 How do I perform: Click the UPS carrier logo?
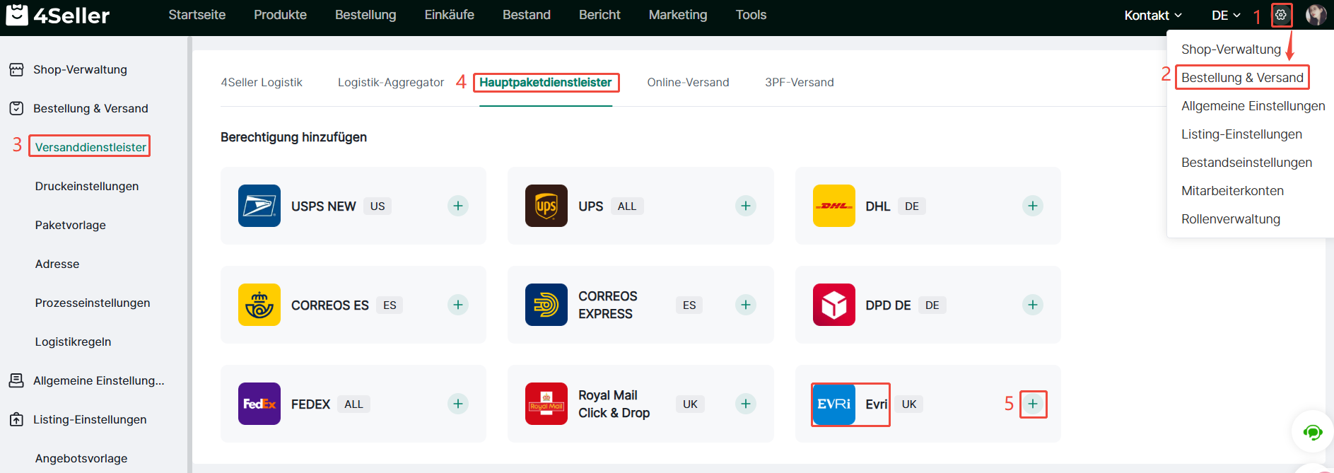point(546,206)
